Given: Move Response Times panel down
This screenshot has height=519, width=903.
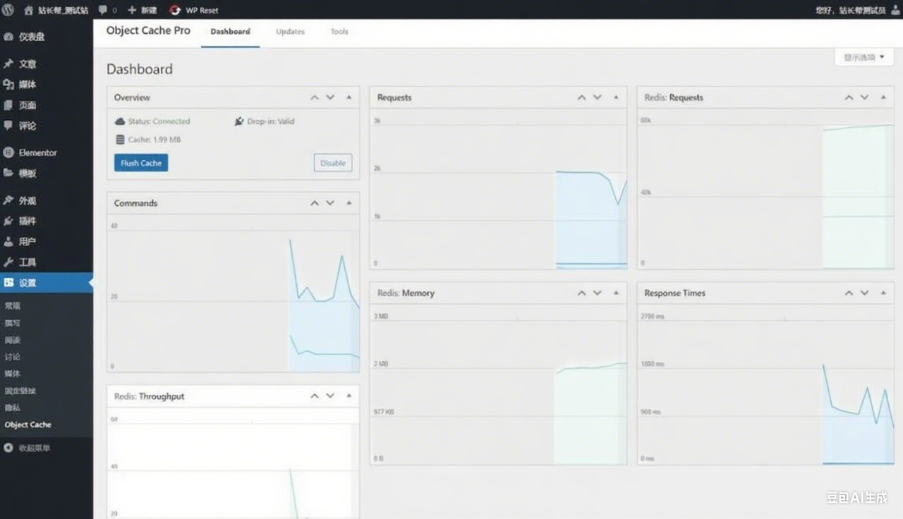Looking at the screenshot, I should 865,293.
